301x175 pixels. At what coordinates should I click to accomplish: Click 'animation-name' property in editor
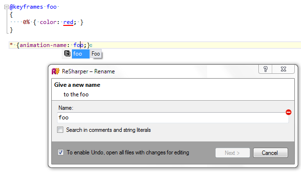click(43, 45)
